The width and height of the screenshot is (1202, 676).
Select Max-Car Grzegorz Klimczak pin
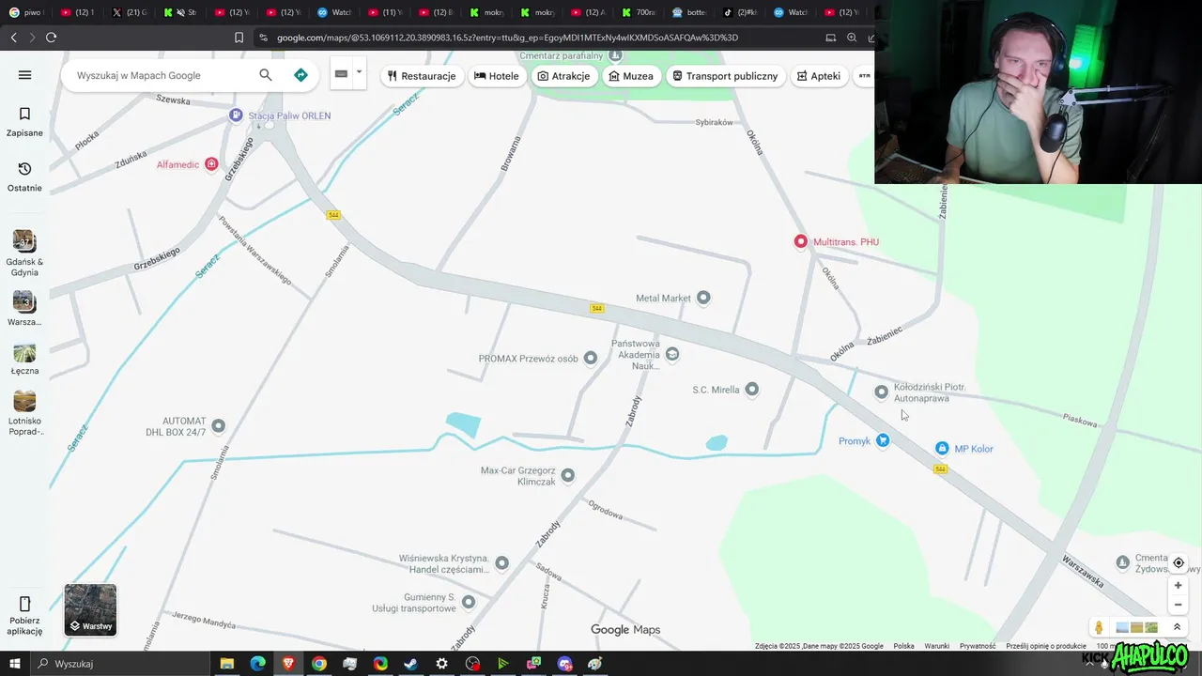568,475
